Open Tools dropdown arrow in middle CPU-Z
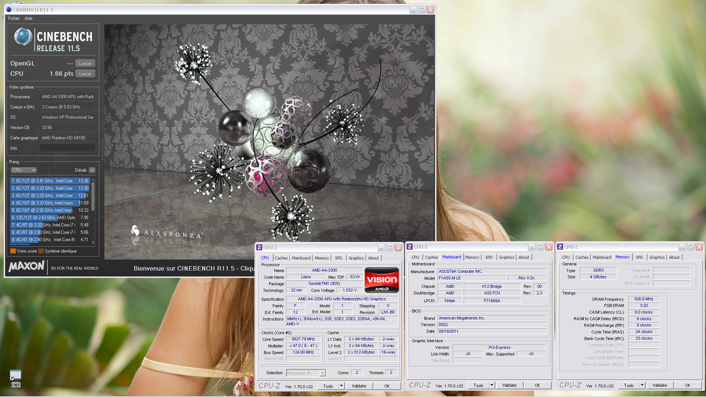 492,385
